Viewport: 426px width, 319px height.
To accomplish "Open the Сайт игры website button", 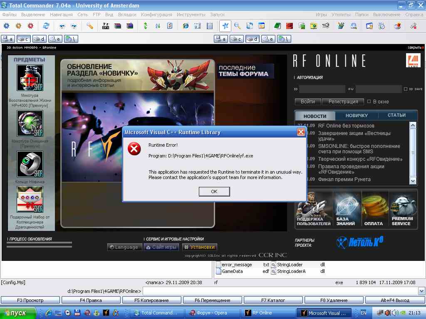I will point(161,247).
